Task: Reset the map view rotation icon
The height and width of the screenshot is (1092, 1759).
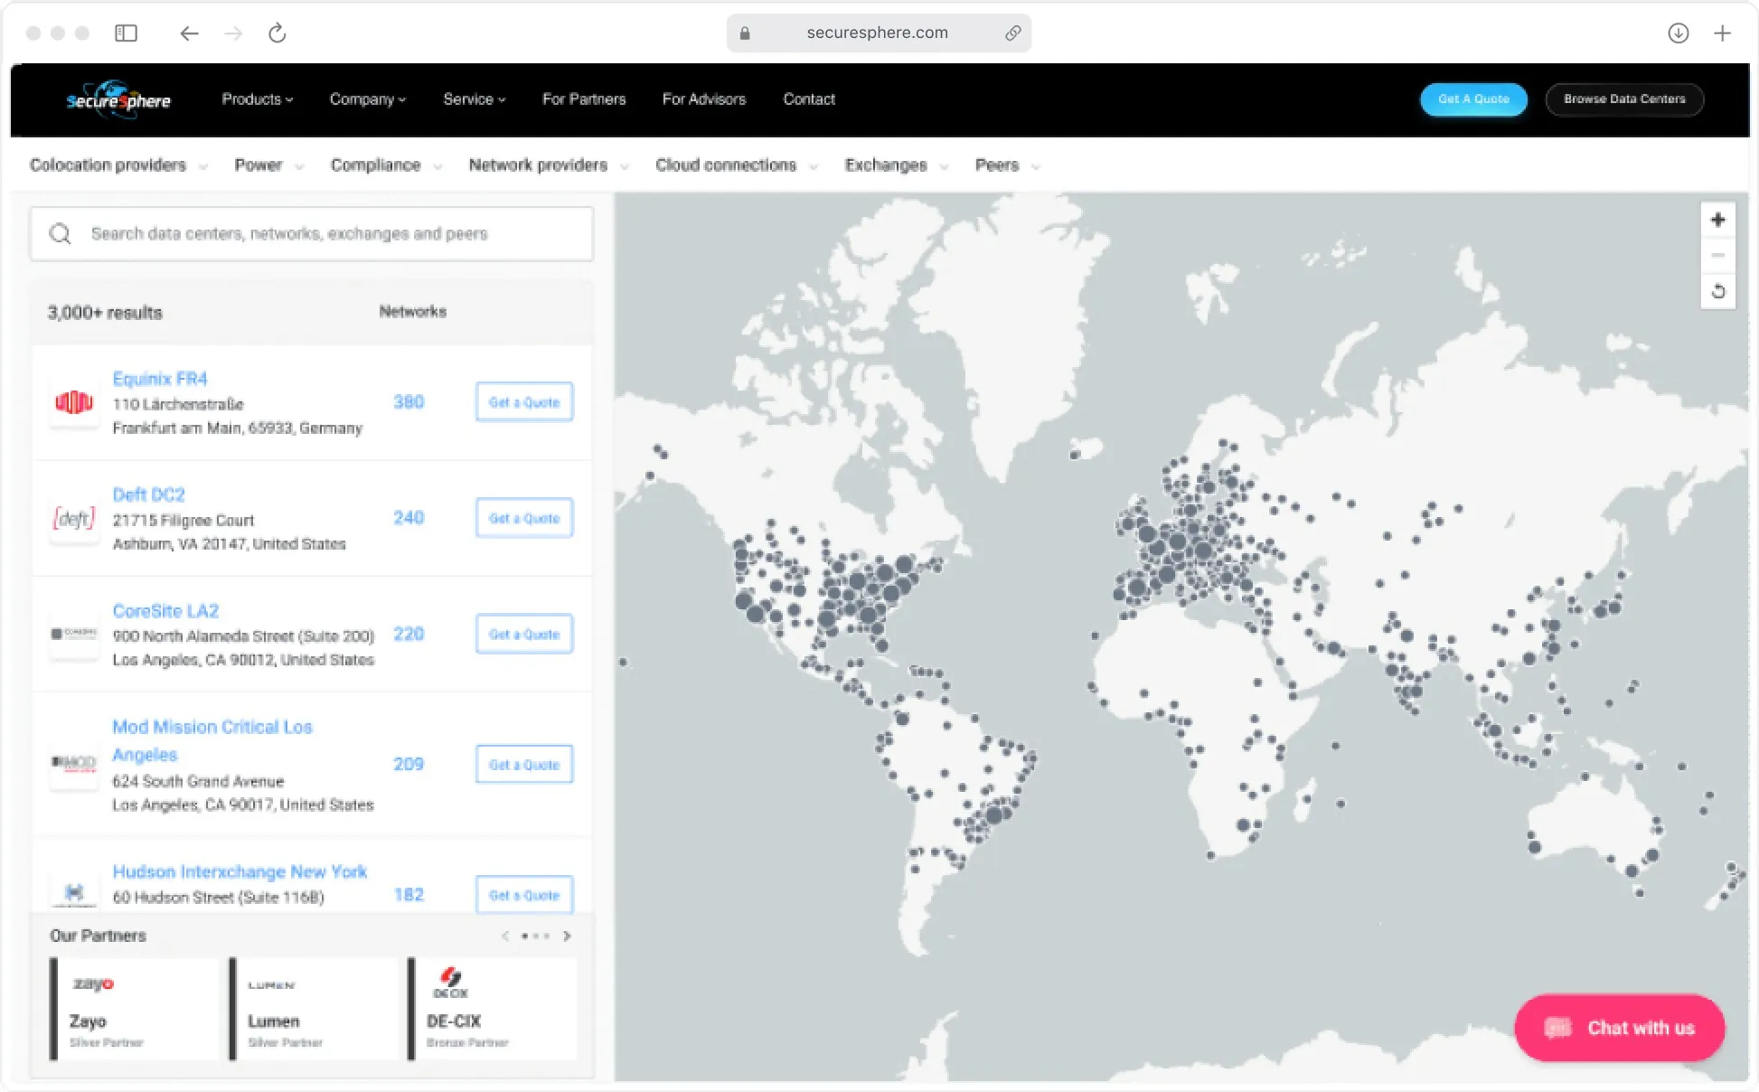Action: point(1717,292)
